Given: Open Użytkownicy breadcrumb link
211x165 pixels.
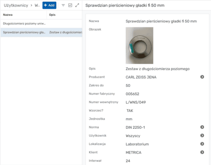Looking at the screenshot, I should 16,5.
